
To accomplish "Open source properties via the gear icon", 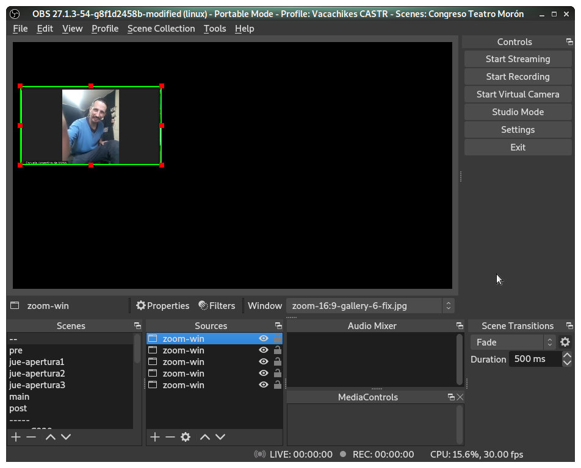I will tap(186, 436).
